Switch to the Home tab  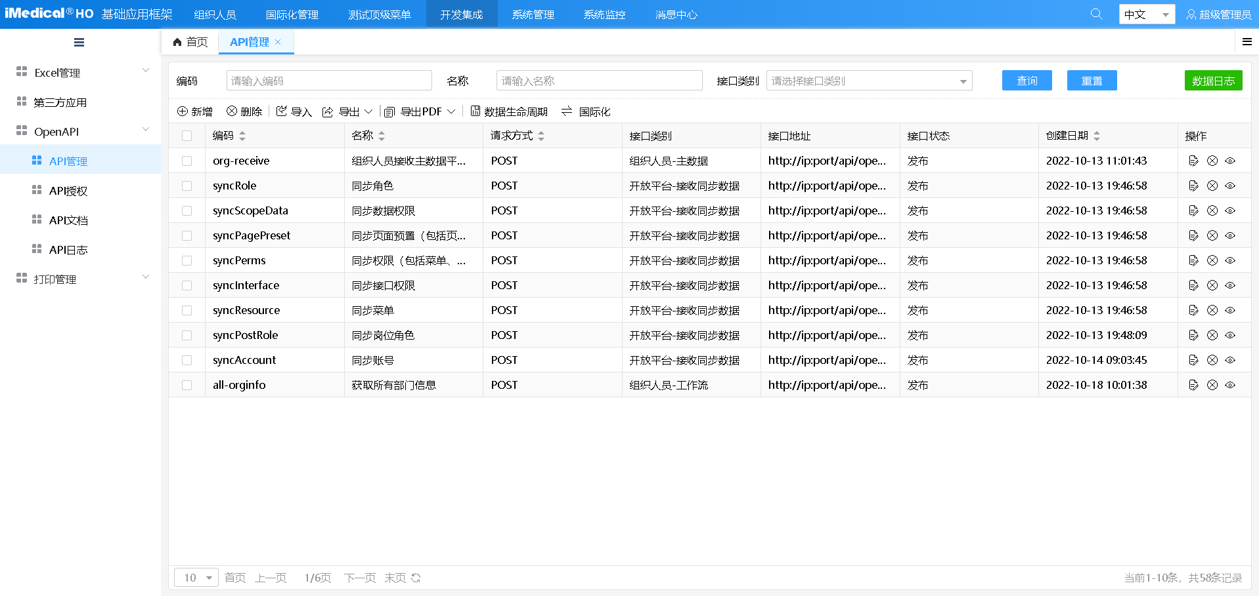(x=190, y=42)
